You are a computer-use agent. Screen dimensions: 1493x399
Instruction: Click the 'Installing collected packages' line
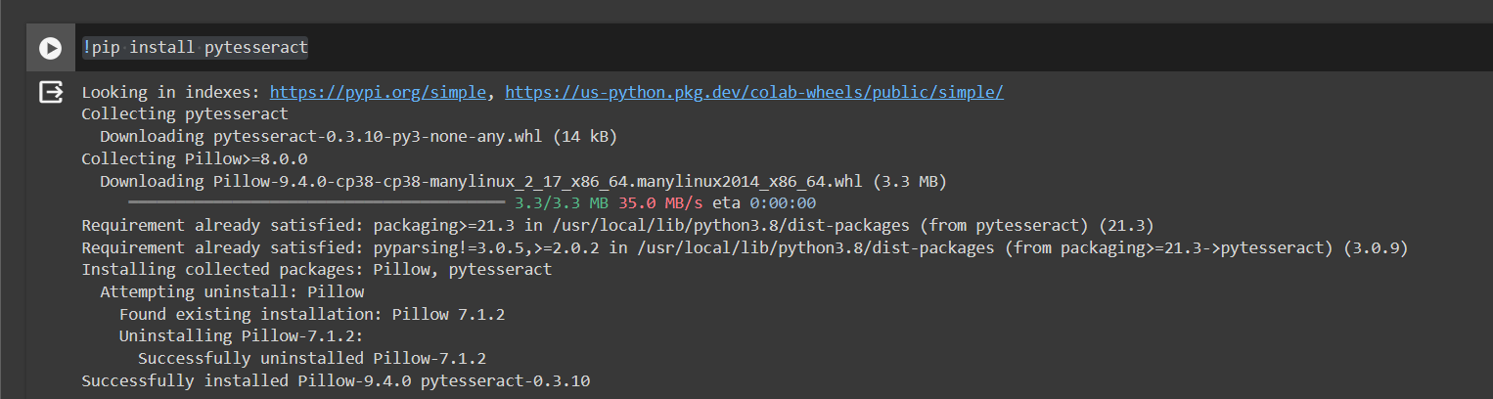pyautogui.click(x=316, y=269)
